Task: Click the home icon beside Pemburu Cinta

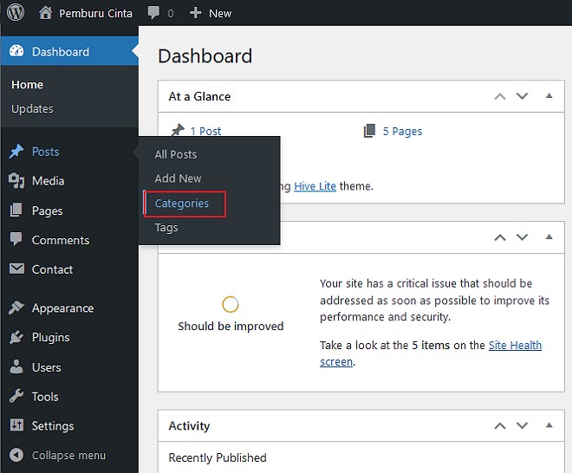Action: pyautogui.click(x=46, y=13)
